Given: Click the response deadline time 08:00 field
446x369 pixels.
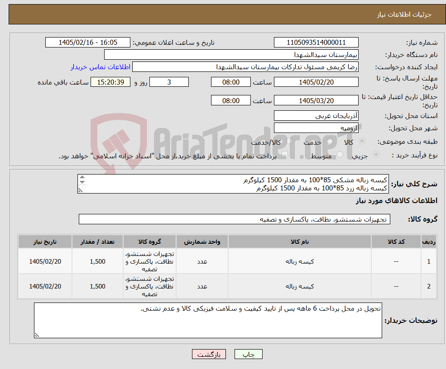Looking at the screenshot, I should click(230, 82).
